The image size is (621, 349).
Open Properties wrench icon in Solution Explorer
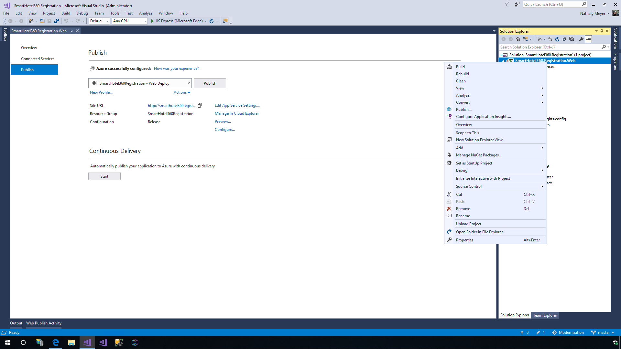[581, 39]
